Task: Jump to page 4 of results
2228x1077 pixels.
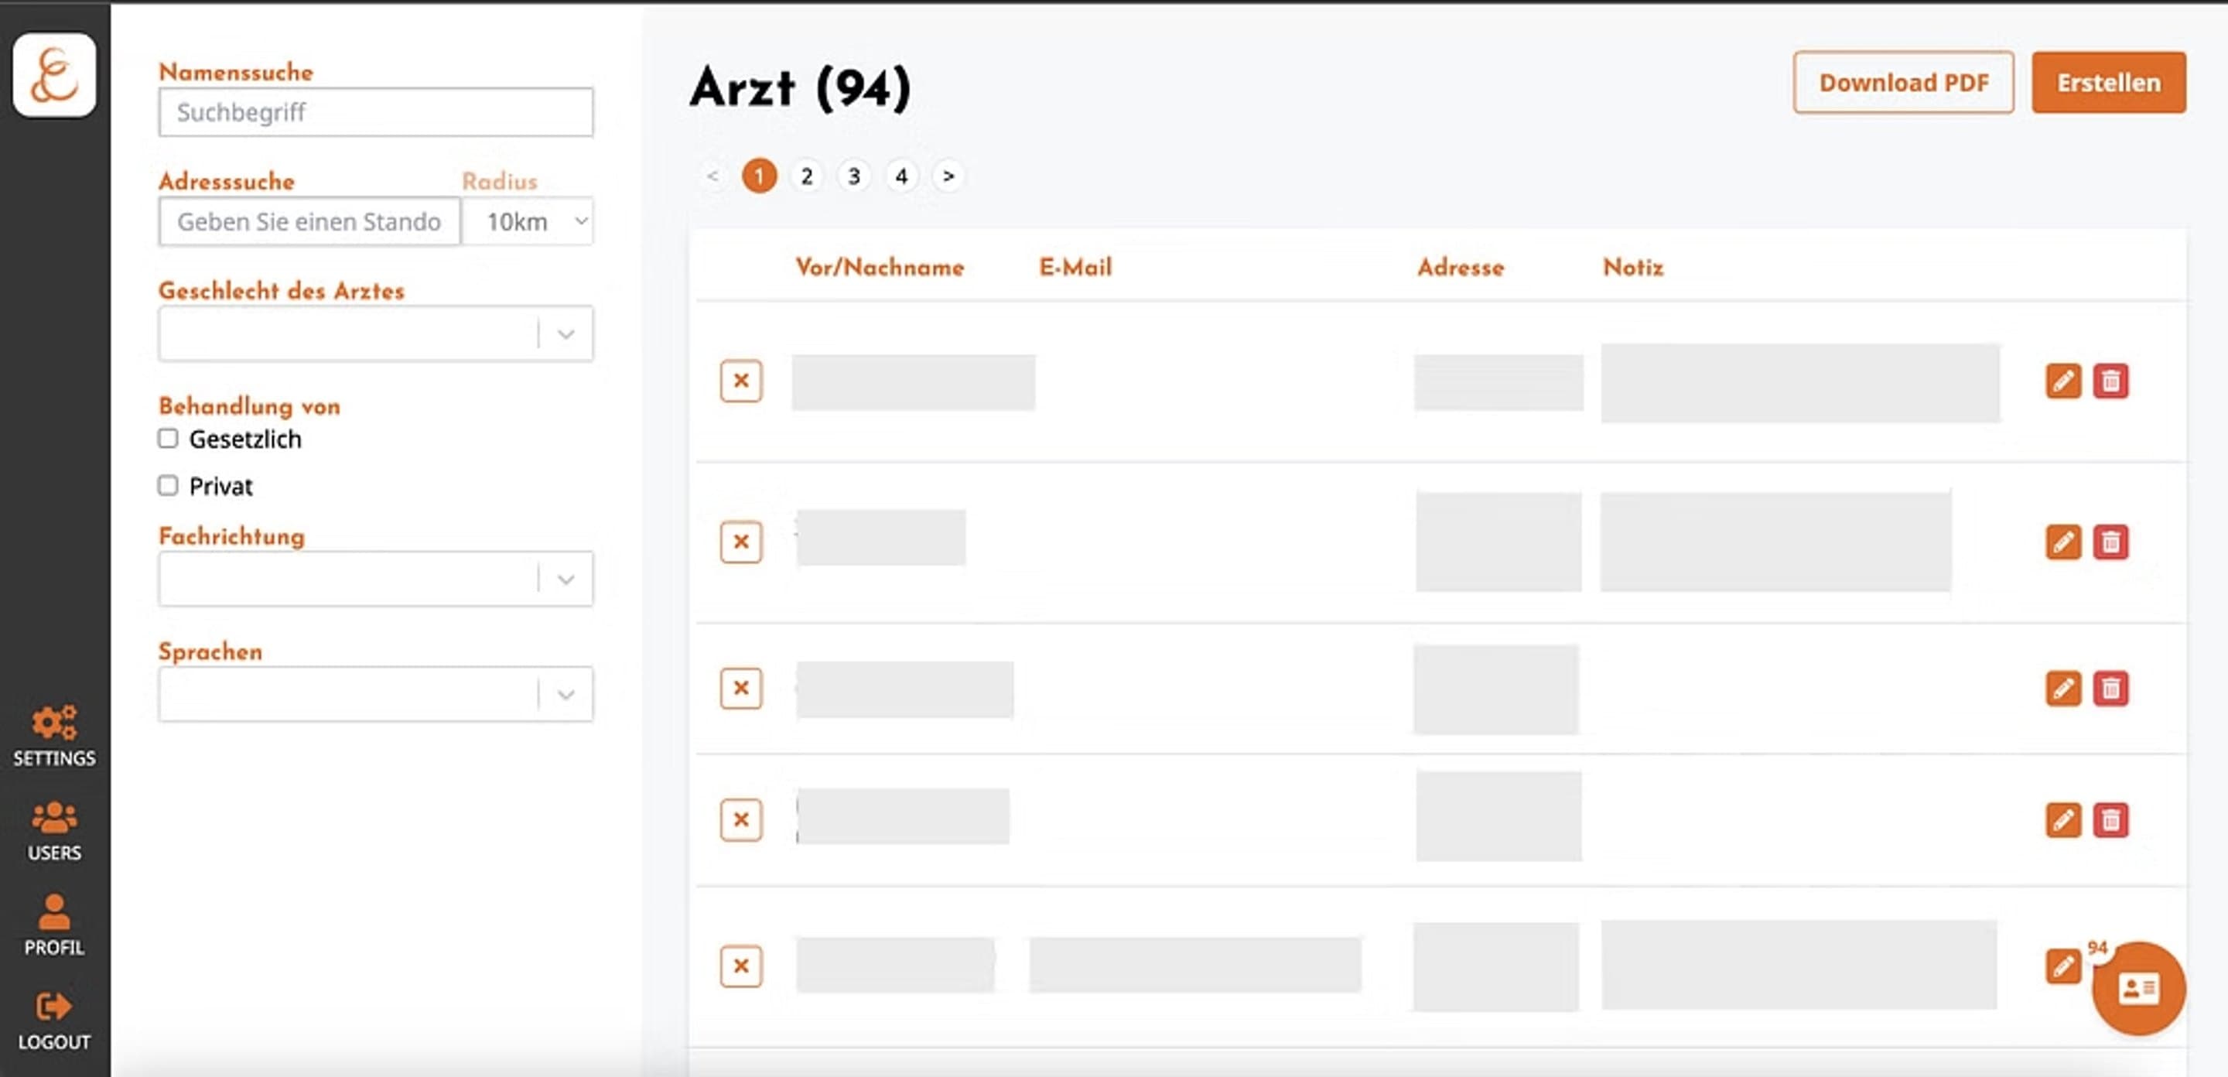Action: (x=901, y=176)
